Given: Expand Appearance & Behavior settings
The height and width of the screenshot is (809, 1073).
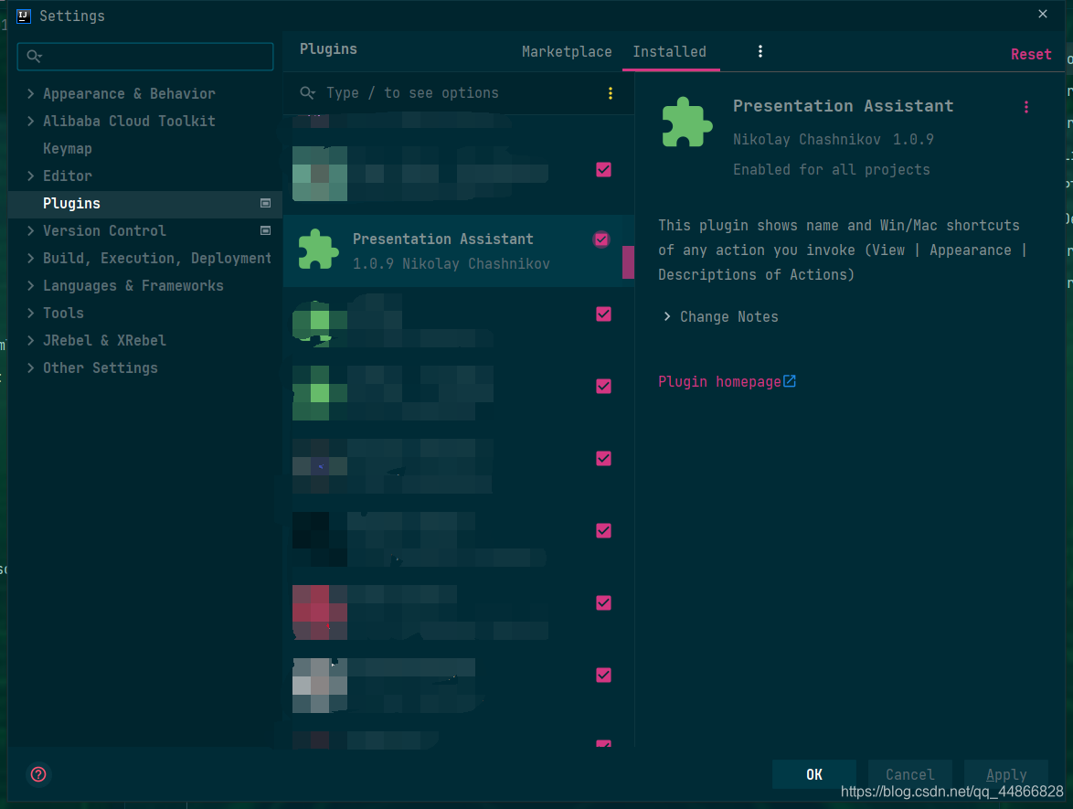Looking at the screenshot, I should pos(31,94).
